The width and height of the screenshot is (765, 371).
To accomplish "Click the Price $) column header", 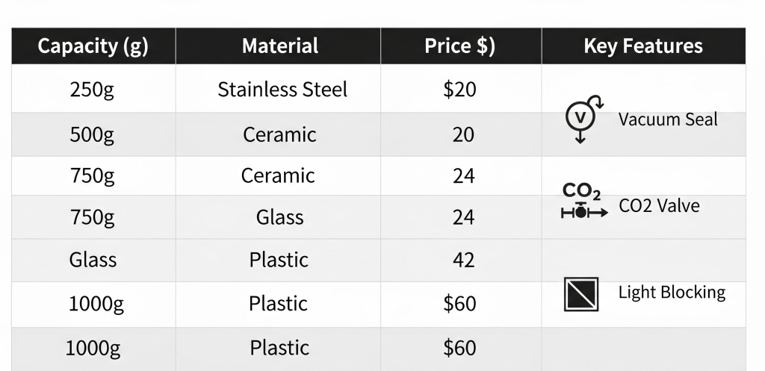I will 459,46.
